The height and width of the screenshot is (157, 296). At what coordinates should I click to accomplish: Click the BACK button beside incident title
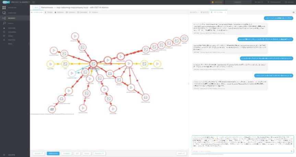(x=36, y=7)
